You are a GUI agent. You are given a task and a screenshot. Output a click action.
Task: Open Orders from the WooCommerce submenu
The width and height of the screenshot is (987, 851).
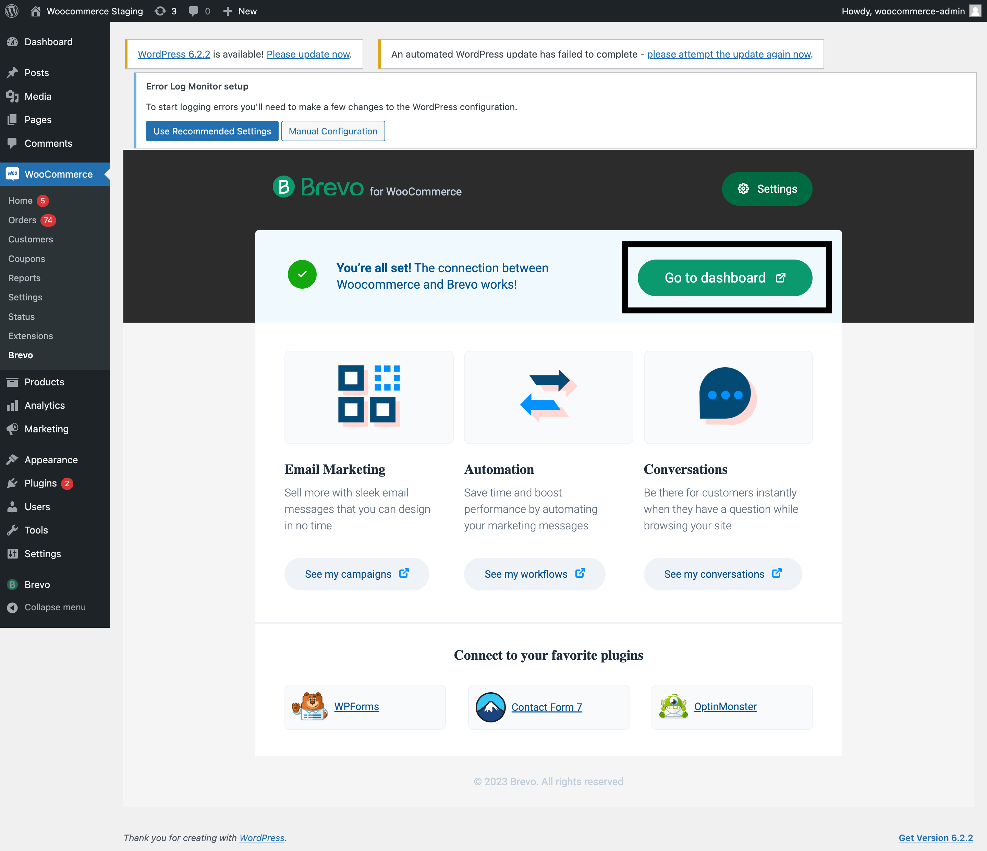22,220
